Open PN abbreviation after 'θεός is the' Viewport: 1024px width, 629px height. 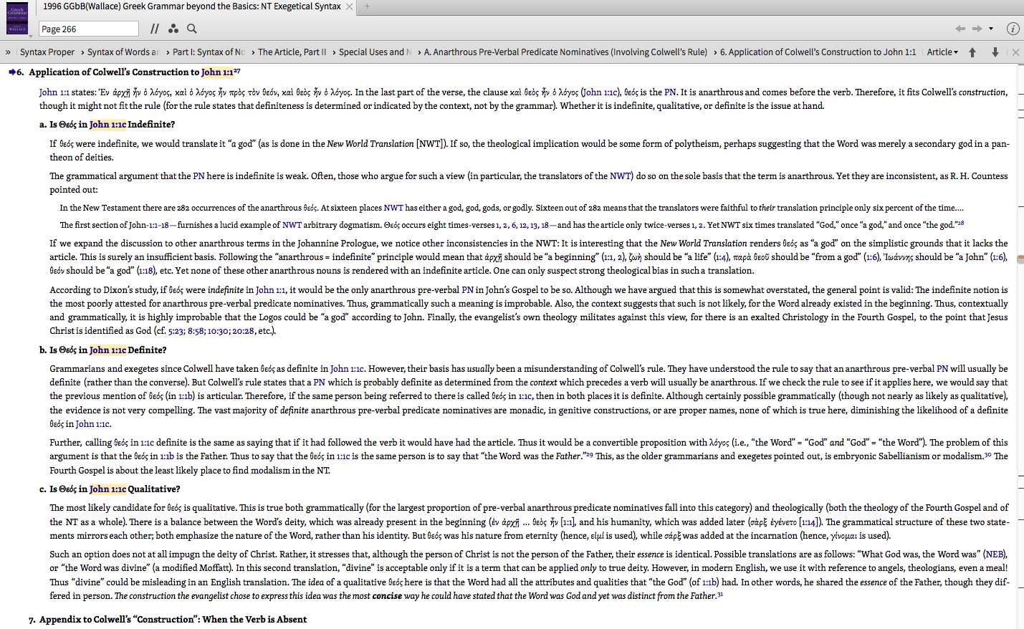point(670,92)
